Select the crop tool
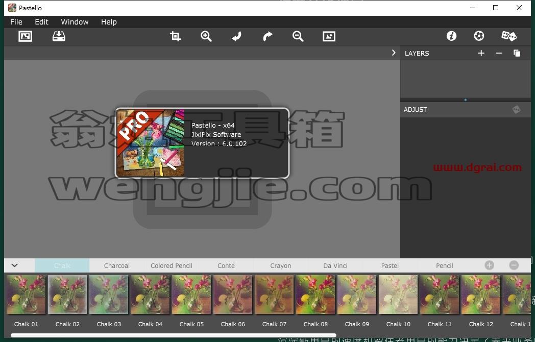This screenshot has width=535, height=342. 176,36
